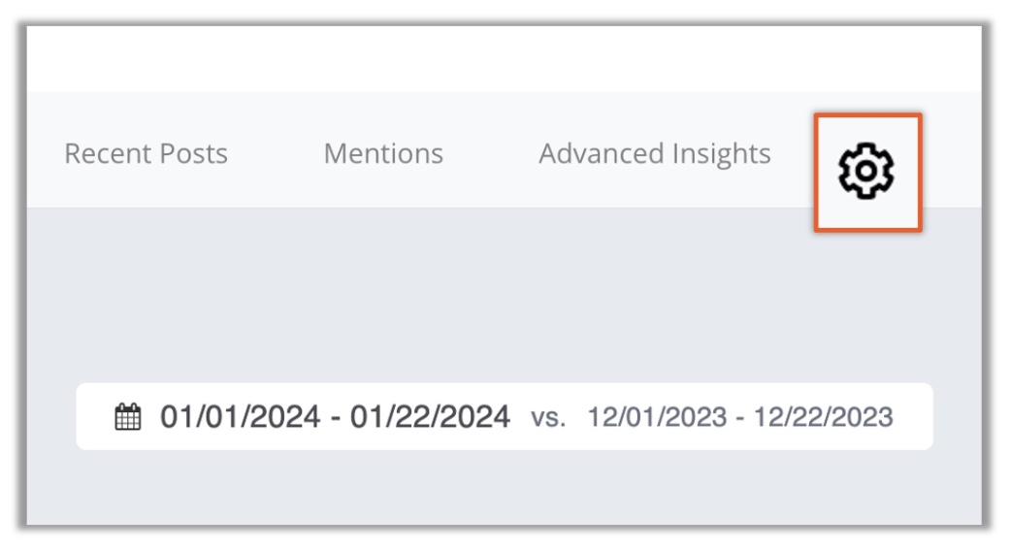Click the 12/01/2023 - 12/22/2023 comparison range
This screenshot has height=551, width=1011.
pyautogui.click(x=739, y=417)
